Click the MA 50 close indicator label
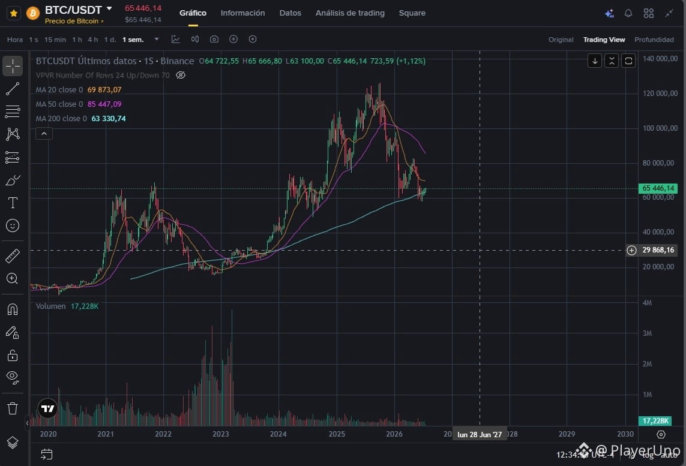 [x=59, y=104]
